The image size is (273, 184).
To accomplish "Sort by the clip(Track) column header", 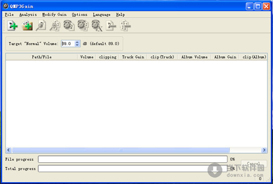I will 162,57.
